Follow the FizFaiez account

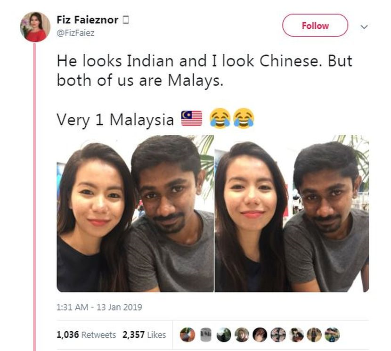(x=315, y=25)
